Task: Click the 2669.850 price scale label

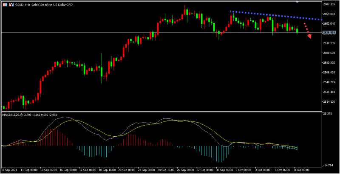Action: (x=330, y=14)
